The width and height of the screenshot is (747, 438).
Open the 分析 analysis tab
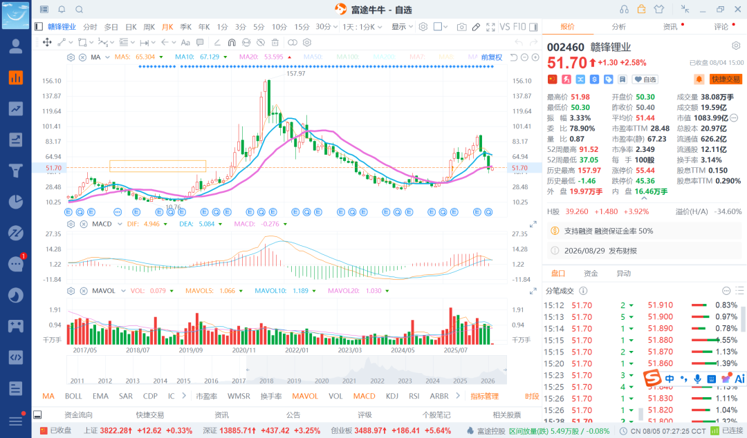[x=619, y=27]
